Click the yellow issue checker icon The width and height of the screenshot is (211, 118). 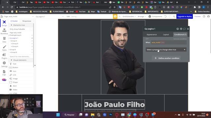(x=115, y=16)
